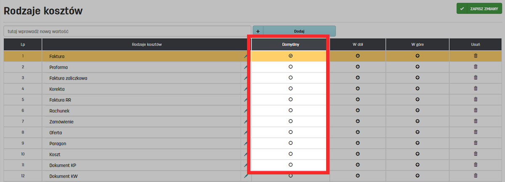Select Faktura RR as default radio
This screenshot has width=505, height=182.
pos(290,99)
